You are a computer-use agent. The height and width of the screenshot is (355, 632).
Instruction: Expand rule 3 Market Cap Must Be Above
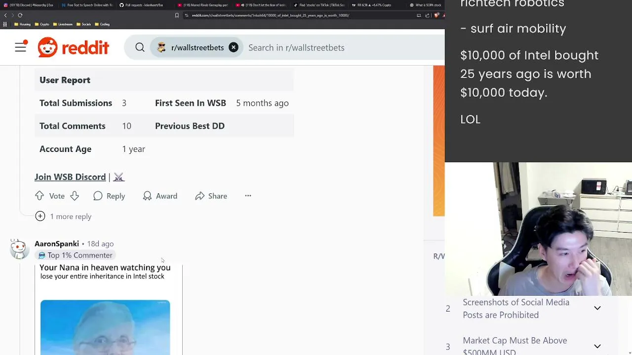(523, 346)
